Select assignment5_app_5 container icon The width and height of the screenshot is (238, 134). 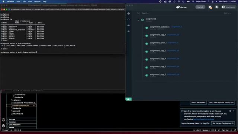point(147,75)
